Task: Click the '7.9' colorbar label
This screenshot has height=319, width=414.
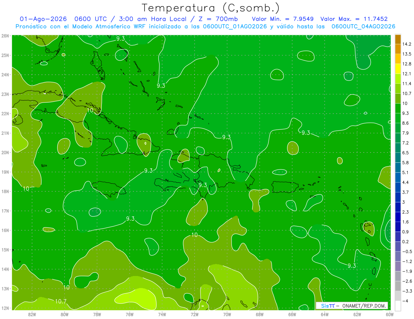Action: (406, 133)
